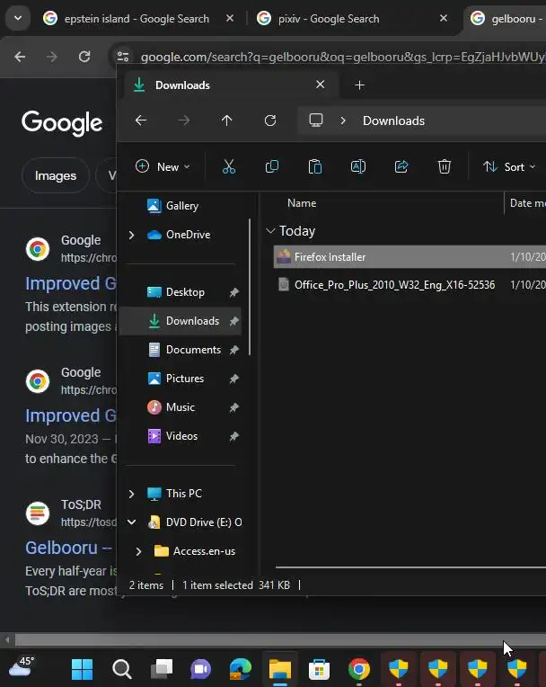Screen dimensions: 546x687
Task: Go up one folder level in Explorer
Action: pyautogui.click(x=226, y=120)
